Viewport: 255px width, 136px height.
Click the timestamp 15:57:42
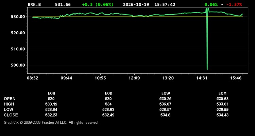pyautogui.click(x=165, y=4)
